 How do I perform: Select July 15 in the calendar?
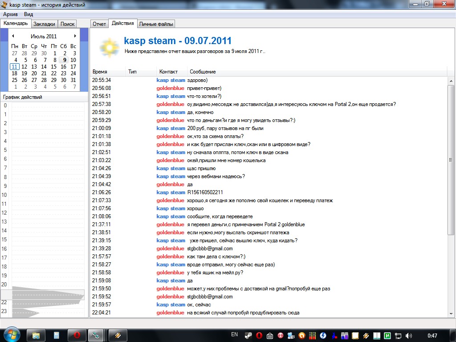click(54, 67)
